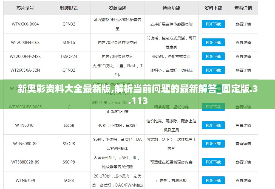Image resolution: width=275 pixels, height=189 pixels.
Task: Click 40秒，小体积，音质好 description
Action: coord(117,125)
